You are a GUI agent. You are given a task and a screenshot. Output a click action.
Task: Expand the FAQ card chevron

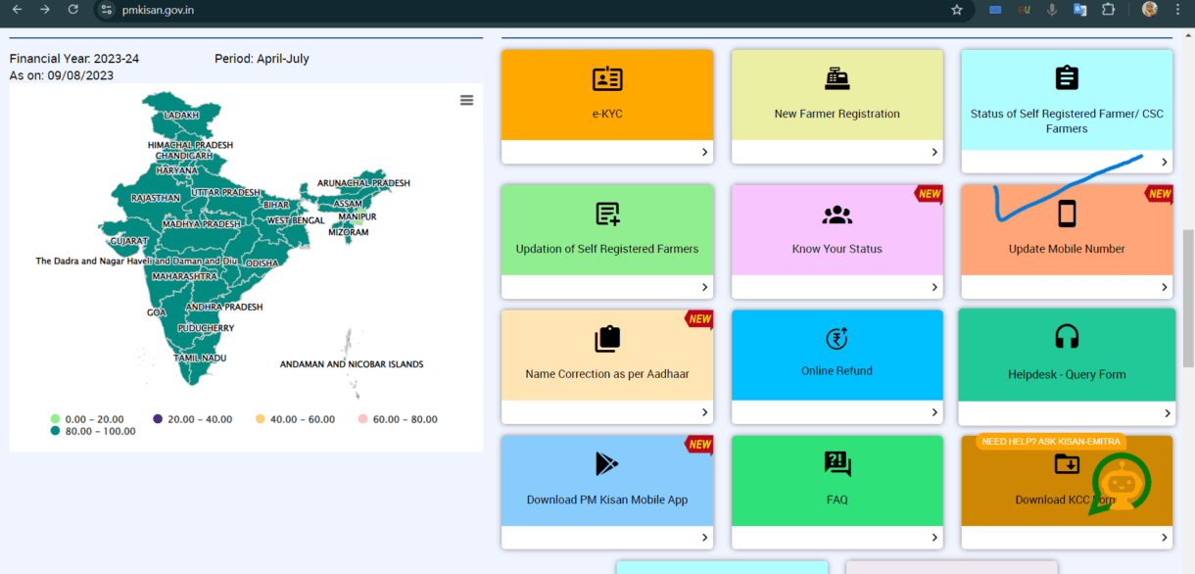pyautogui.click(x=934, y=538)
